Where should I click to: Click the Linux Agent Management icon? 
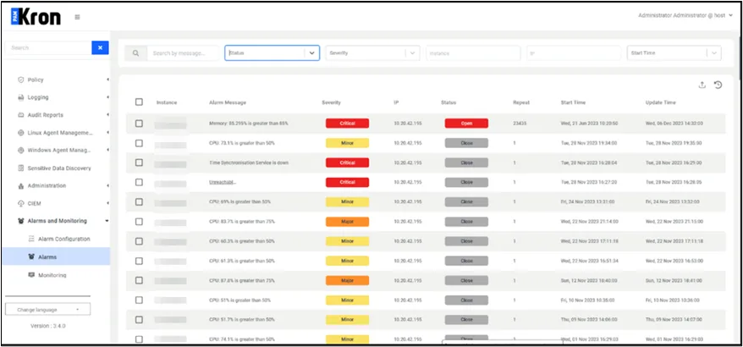coord(21,133)
